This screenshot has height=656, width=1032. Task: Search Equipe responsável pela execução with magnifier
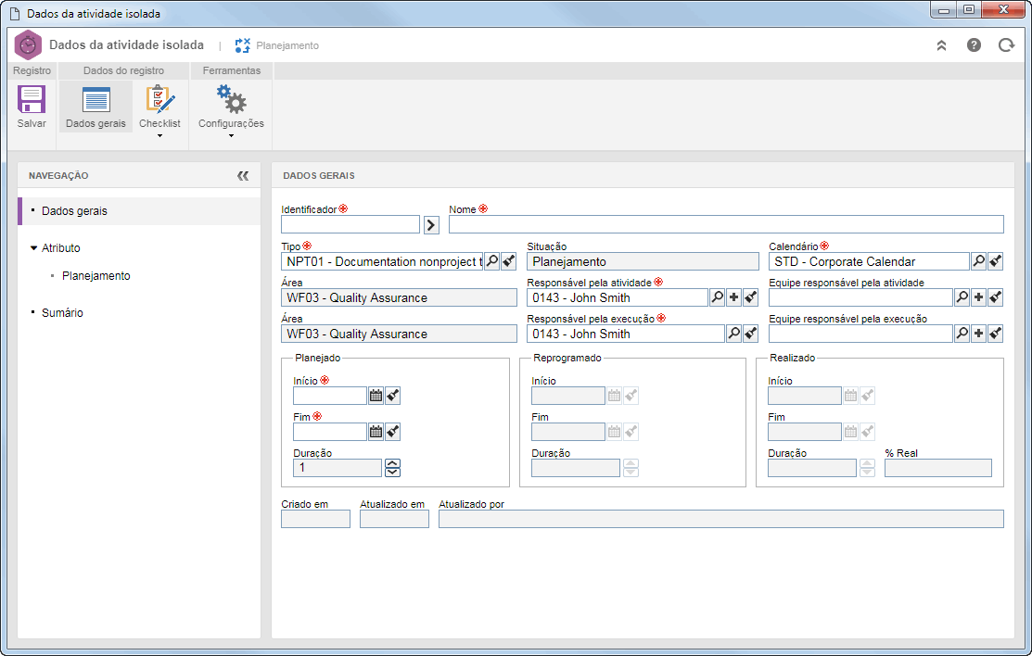point(962,334)
